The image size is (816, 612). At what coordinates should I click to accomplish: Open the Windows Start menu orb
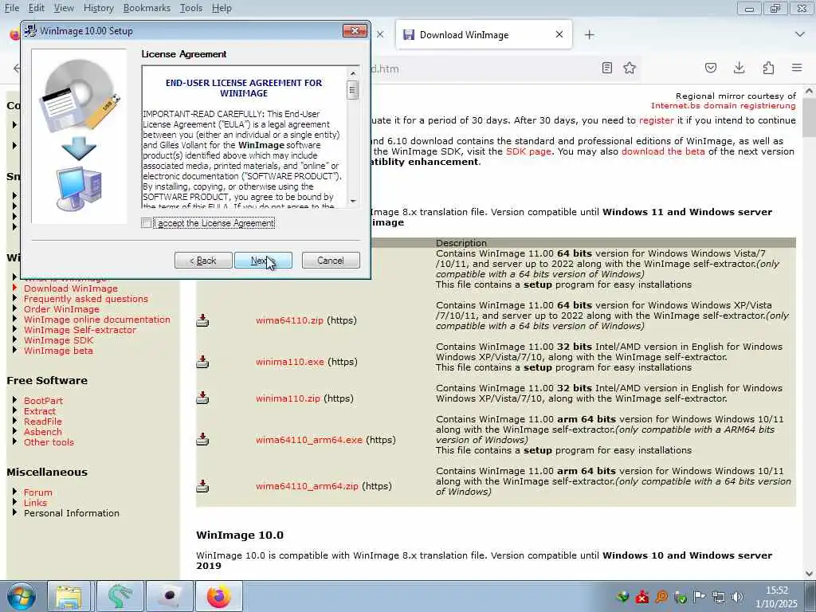pyautogui.click(x=21, y=596)
